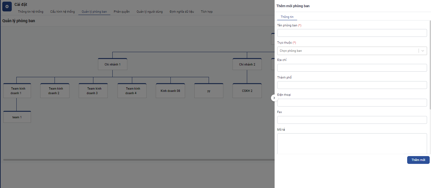Click the horizontal scrollbar under the chart
Screen dimensions: 431x188
pos(139,160)
